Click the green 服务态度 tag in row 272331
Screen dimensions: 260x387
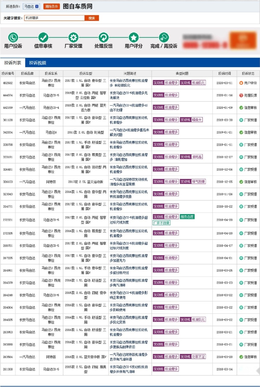187,217
